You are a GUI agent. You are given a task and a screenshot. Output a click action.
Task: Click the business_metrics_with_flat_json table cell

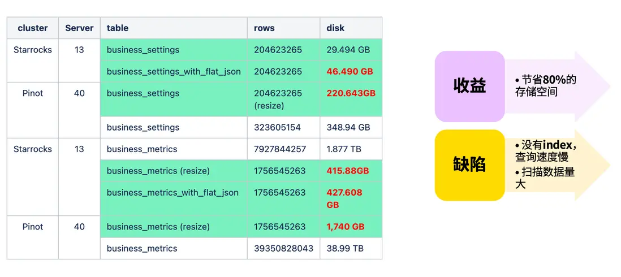(x=172, y=192)
